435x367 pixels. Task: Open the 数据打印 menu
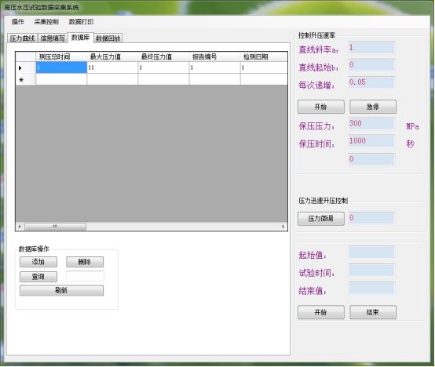tap(81, 22)
